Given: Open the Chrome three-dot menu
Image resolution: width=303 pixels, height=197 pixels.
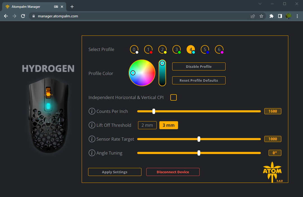Looking at the screenshot, I should [297, 16].
